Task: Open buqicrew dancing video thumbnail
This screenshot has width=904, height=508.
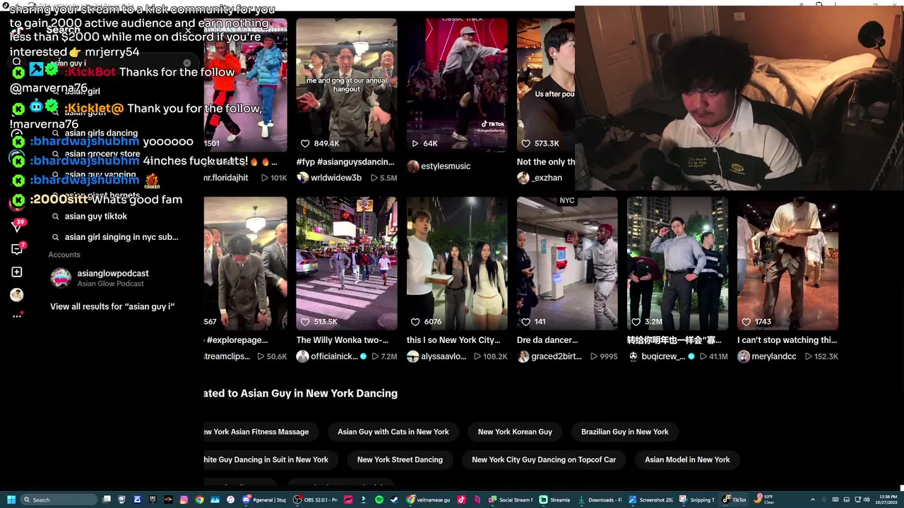Action: pos(677,263)
